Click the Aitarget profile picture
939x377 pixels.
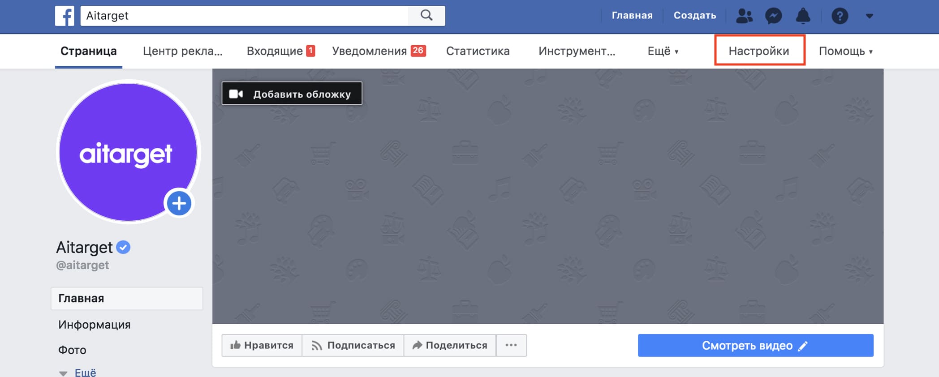coord(128,152)
